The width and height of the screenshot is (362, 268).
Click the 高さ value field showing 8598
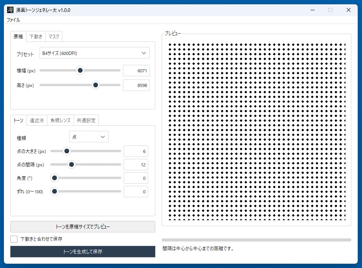point(136,85)
